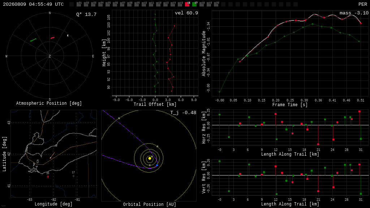The width and height of the screenshot is (370, 208).
Task: Click the green station 17 cross on map
Action: tap(73, 176)
